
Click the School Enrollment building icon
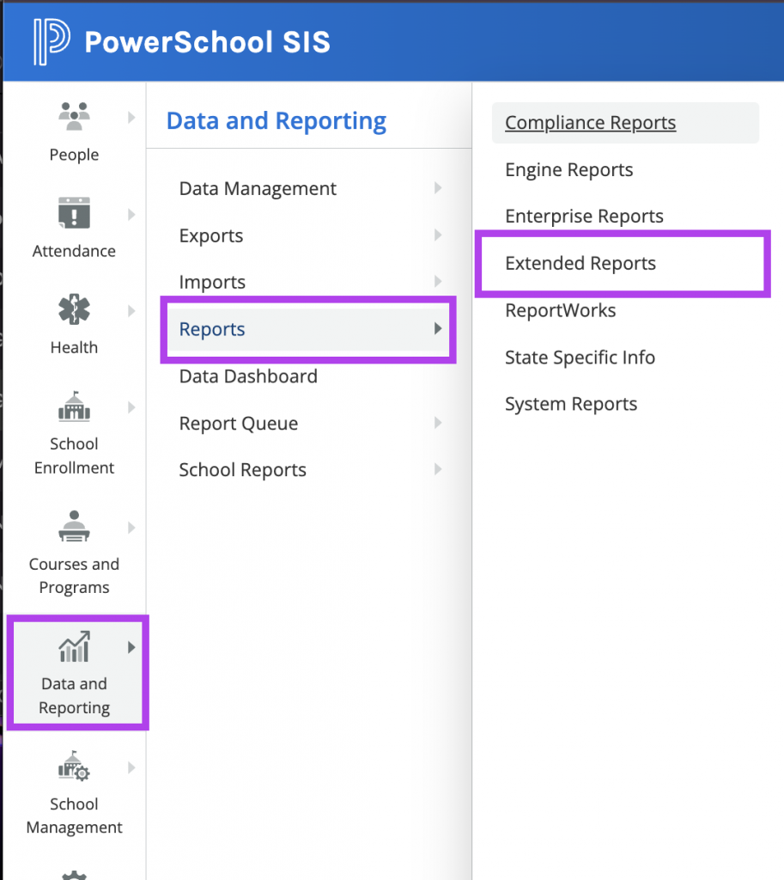click(74, 406)
